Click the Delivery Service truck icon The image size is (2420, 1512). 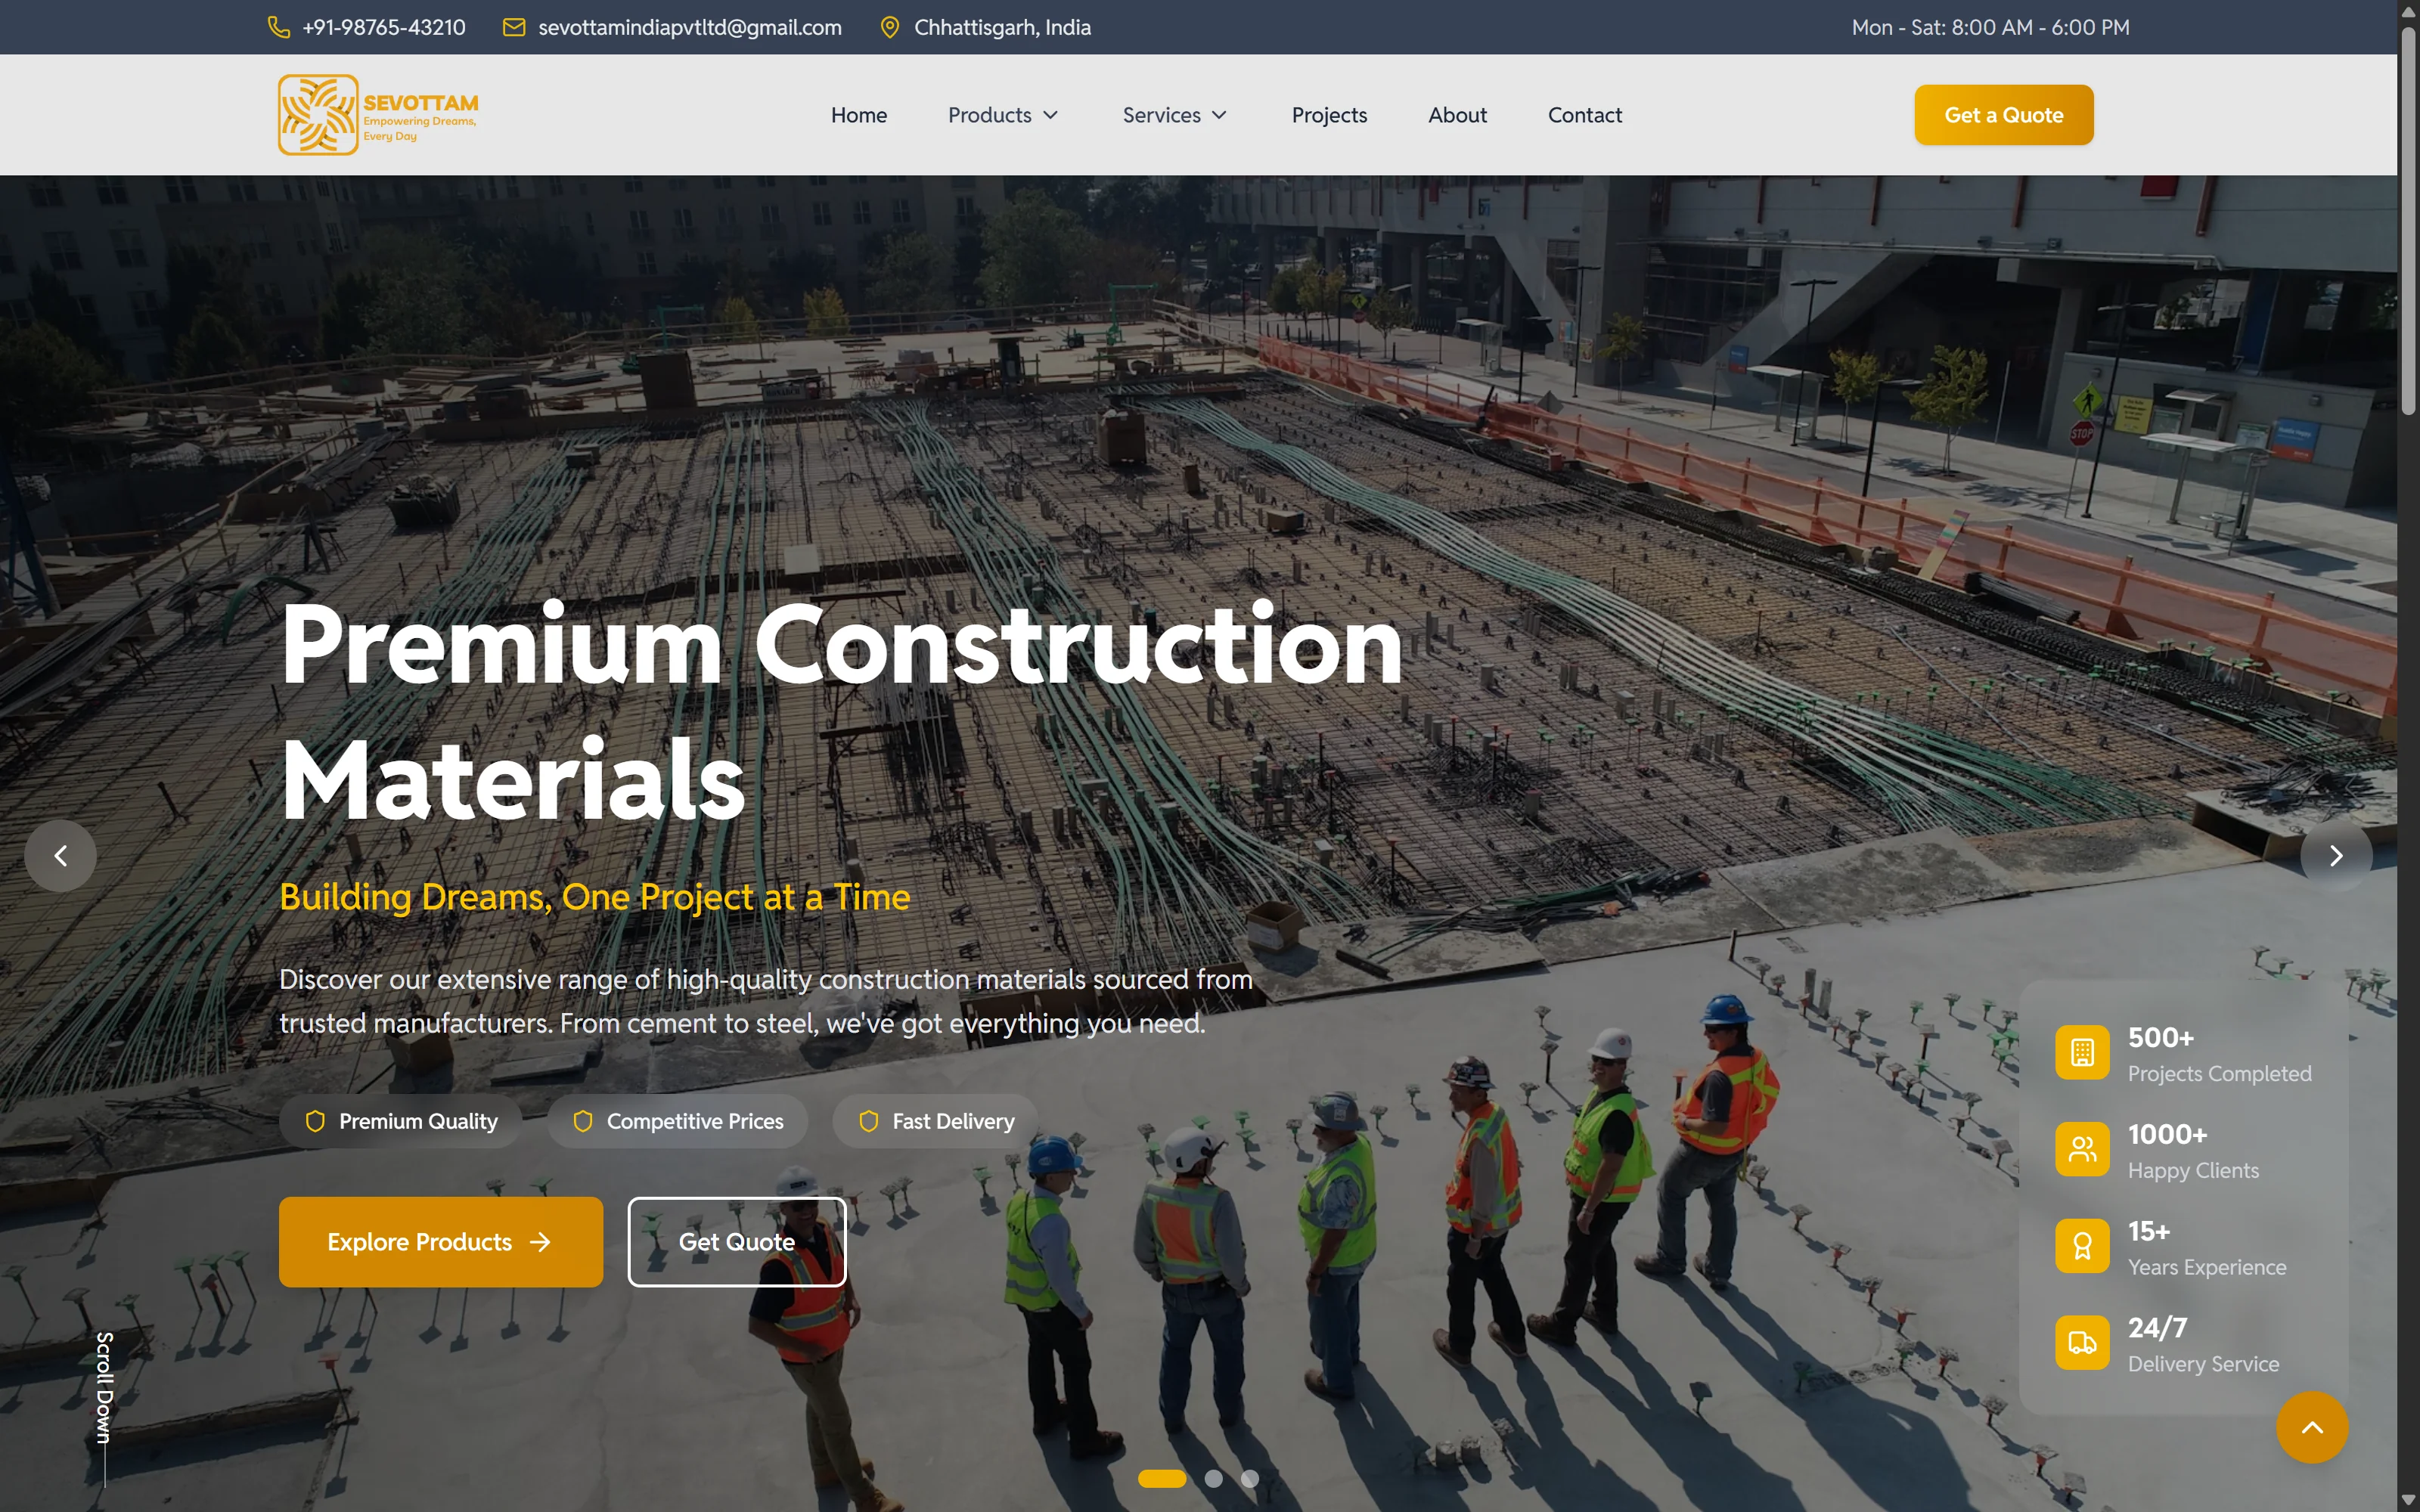(x=2082, y=1343)
